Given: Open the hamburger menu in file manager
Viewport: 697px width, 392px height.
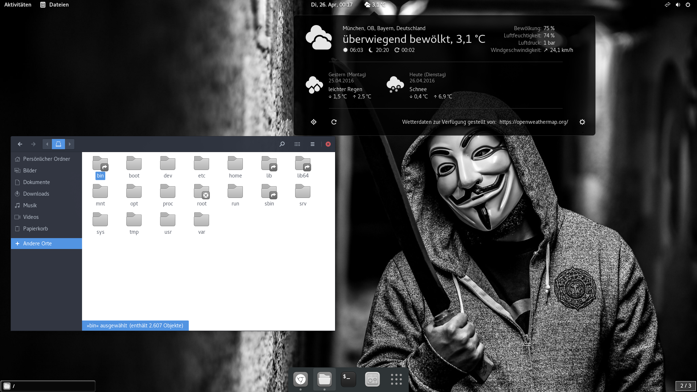Looking at the screenshot, I should click(x=313, y=144).
